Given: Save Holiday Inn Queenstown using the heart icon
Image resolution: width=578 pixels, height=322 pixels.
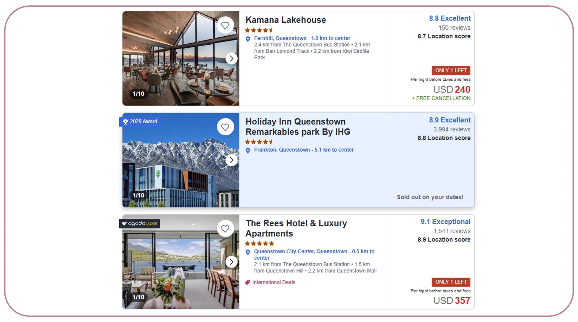Looking at the screenshot, I should coord(225,127).
